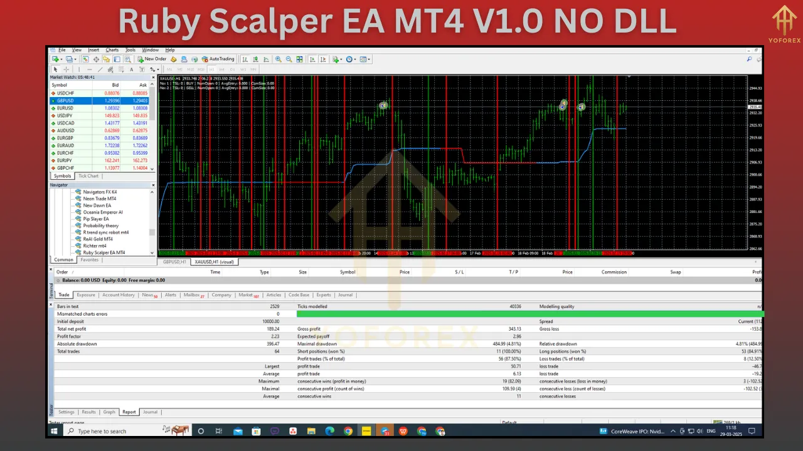
Task: Select the M1 timeframe button
Action: coord(169,70)
